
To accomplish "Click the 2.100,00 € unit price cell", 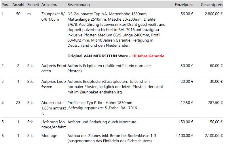I will pyautogui.click(x=184, y=136).
